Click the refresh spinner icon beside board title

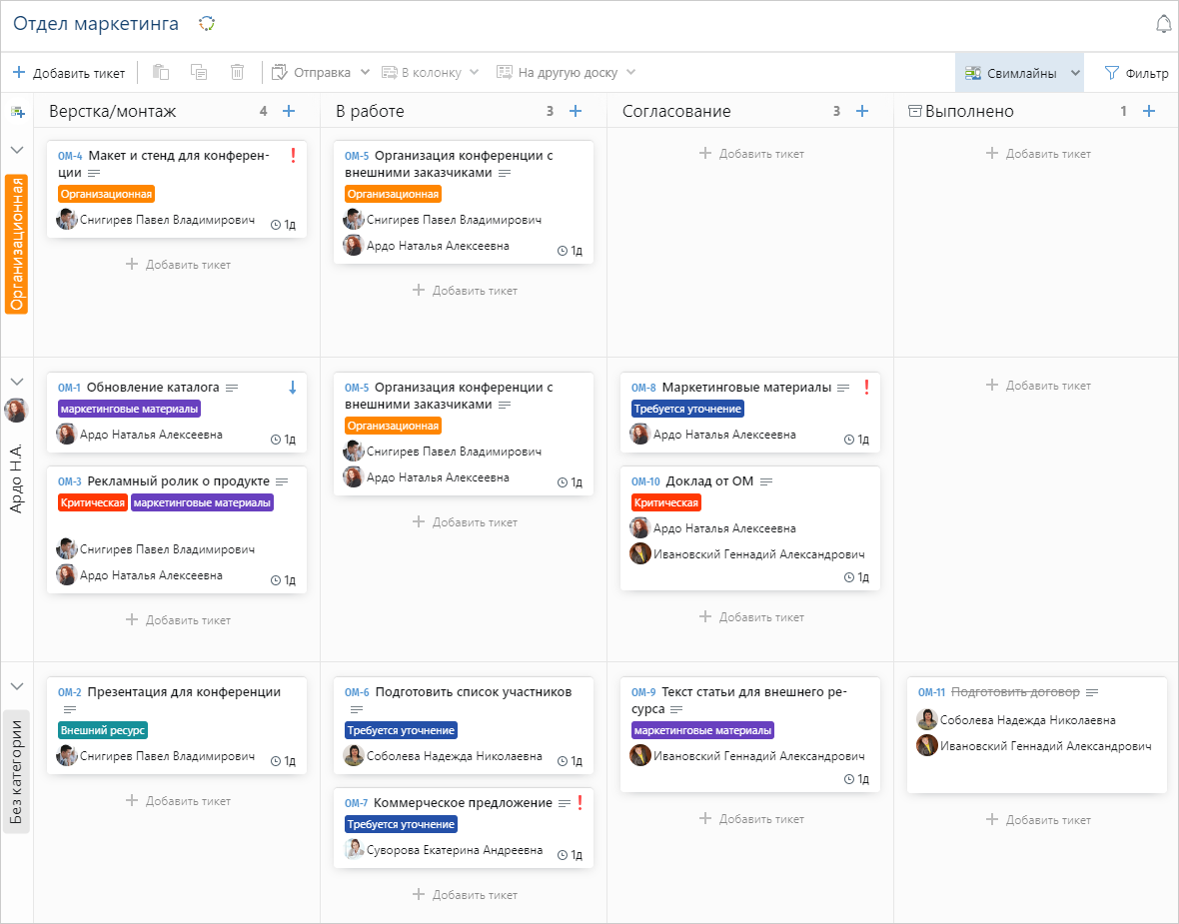(207, 24)
